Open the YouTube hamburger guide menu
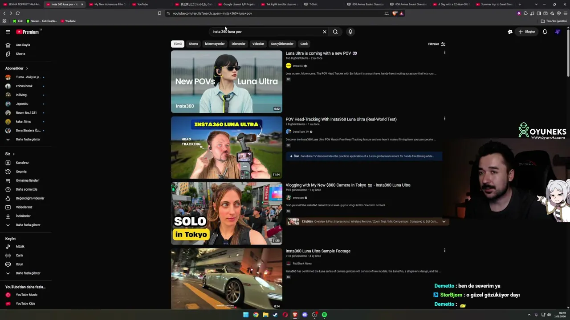Viewport: 570px width, 320px height. click(8, 32)
